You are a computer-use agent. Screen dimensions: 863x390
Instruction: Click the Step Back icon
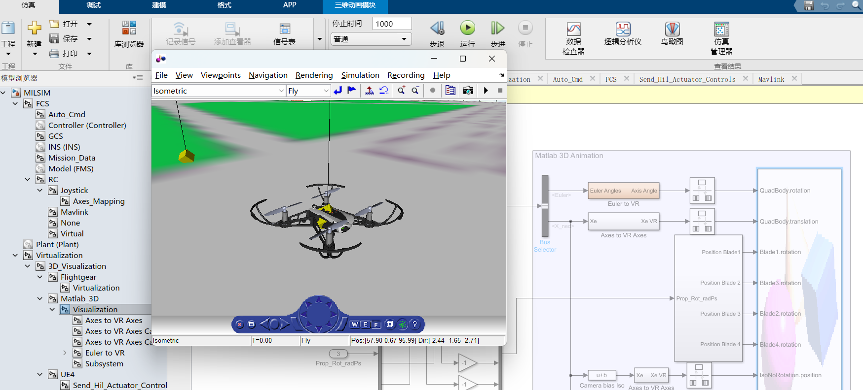point(437,28)
